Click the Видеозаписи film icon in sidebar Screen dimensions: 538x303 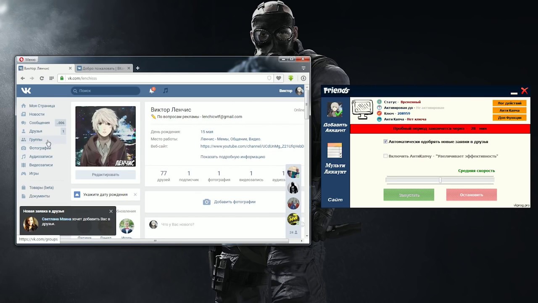[x=24, y=165]
